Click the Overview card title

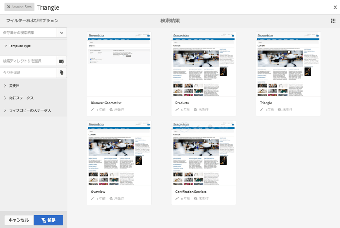pos(98,192)
